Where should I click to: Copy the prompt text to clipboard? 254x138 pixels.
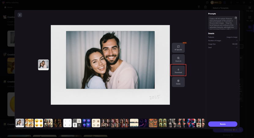(236, 18)
